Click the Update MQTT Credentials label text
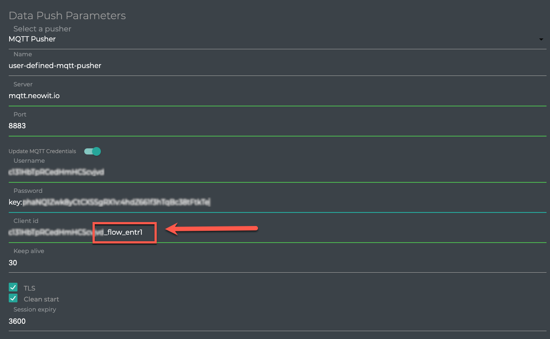The width and height of the screenshot is (550, 339). pyautogui.click(x=42, y=151)
